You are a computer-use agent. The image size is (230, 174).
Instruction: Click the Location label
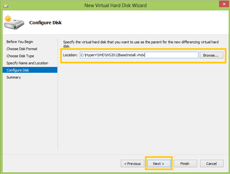pyautogui.click(x=70, y=55)
